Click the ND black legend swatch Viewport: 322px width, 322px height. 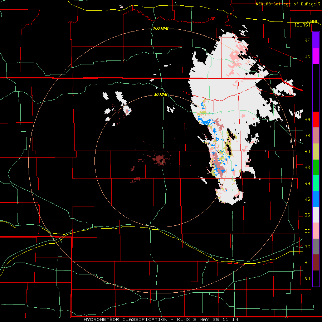pos(316,278)
